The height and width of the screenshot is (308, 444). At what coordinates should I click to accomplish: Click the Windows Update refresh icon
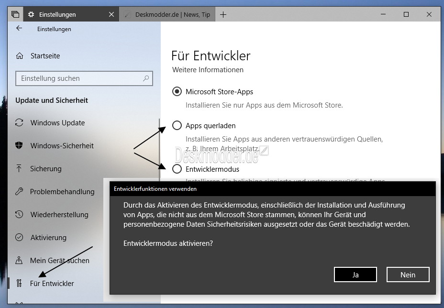pos(19,122)
